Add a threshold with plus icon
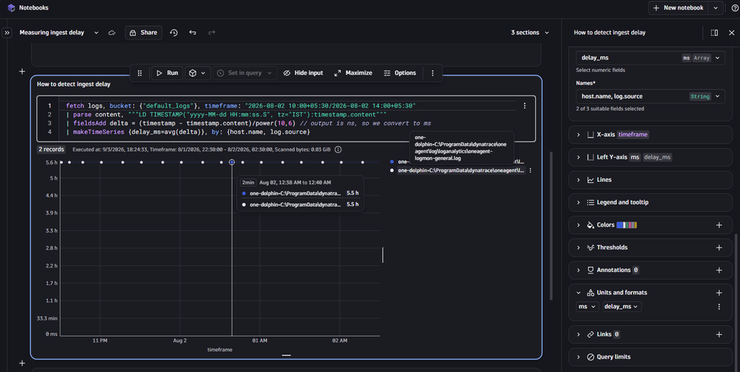The height and width of the screenshot is (372, 740). (x=719, y=248)
